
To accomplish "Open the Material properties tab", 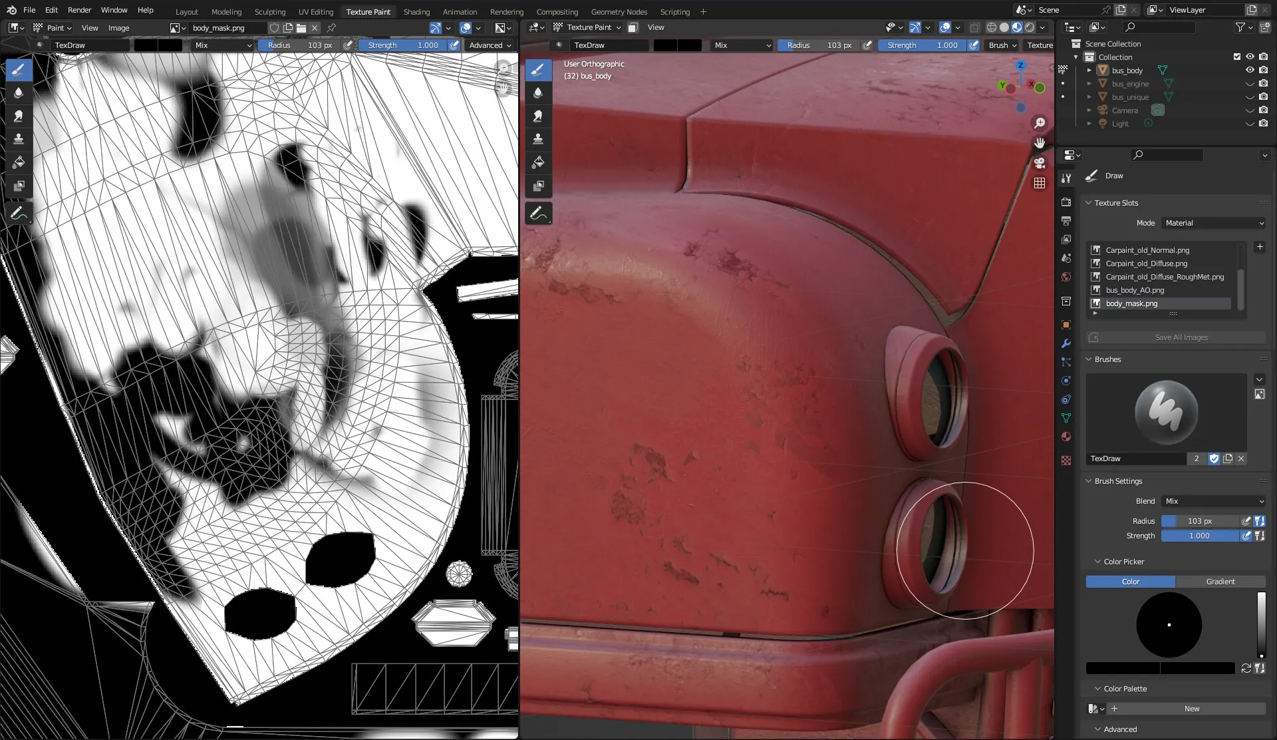I will point(1066,437).
